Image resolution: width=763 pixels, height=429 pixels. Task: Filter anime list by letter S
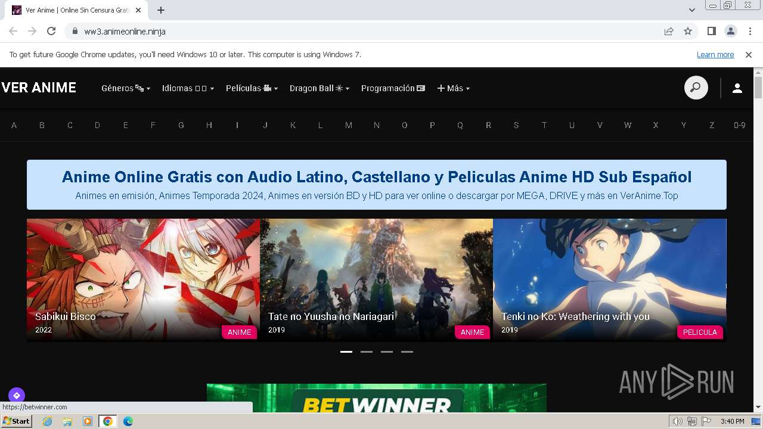click(516, 125)
